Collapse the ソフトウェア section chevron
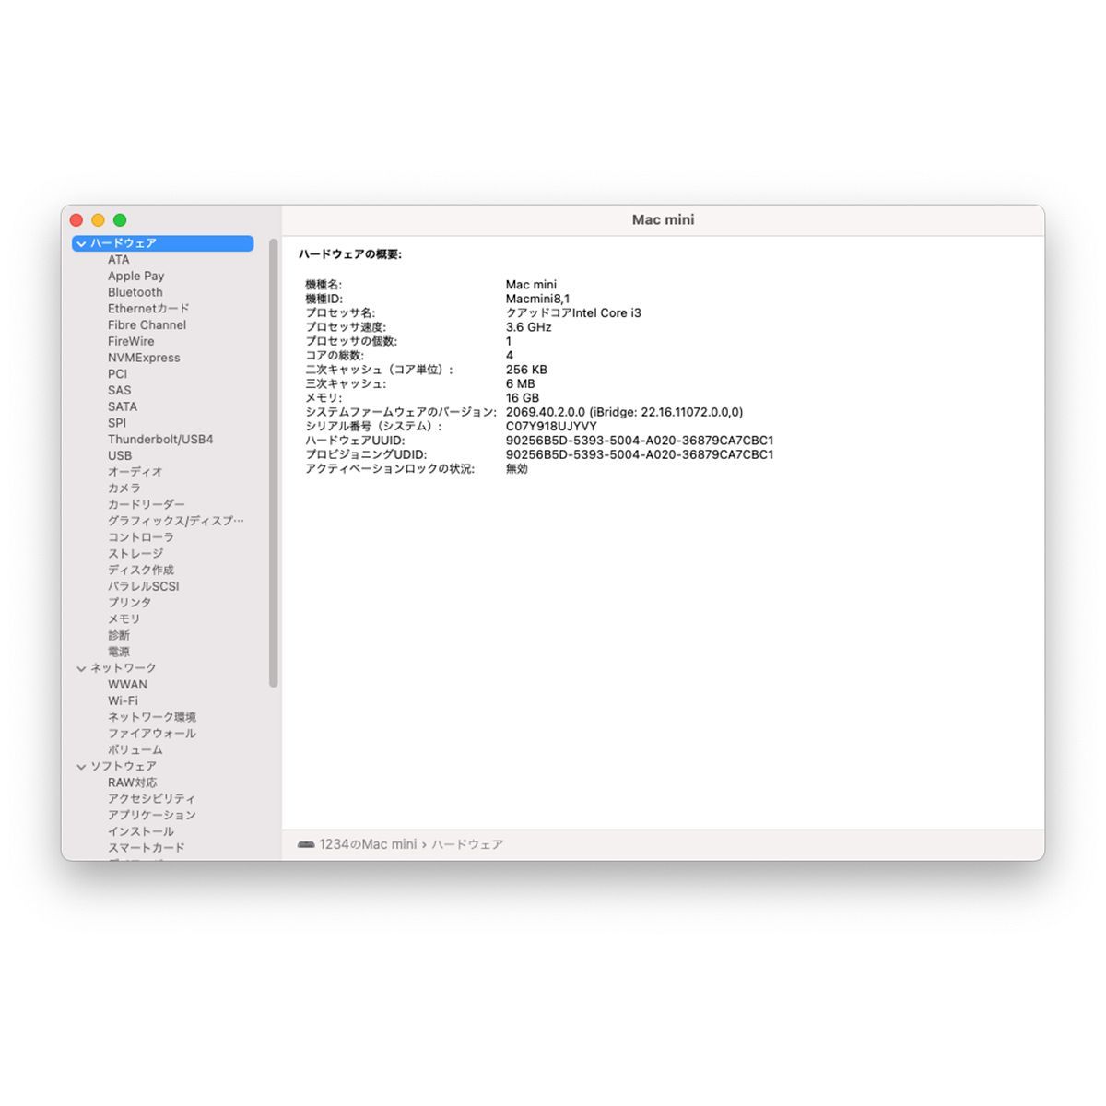Image resolution: width=1106 pixels, height=1106 pixels. point(82,767)
